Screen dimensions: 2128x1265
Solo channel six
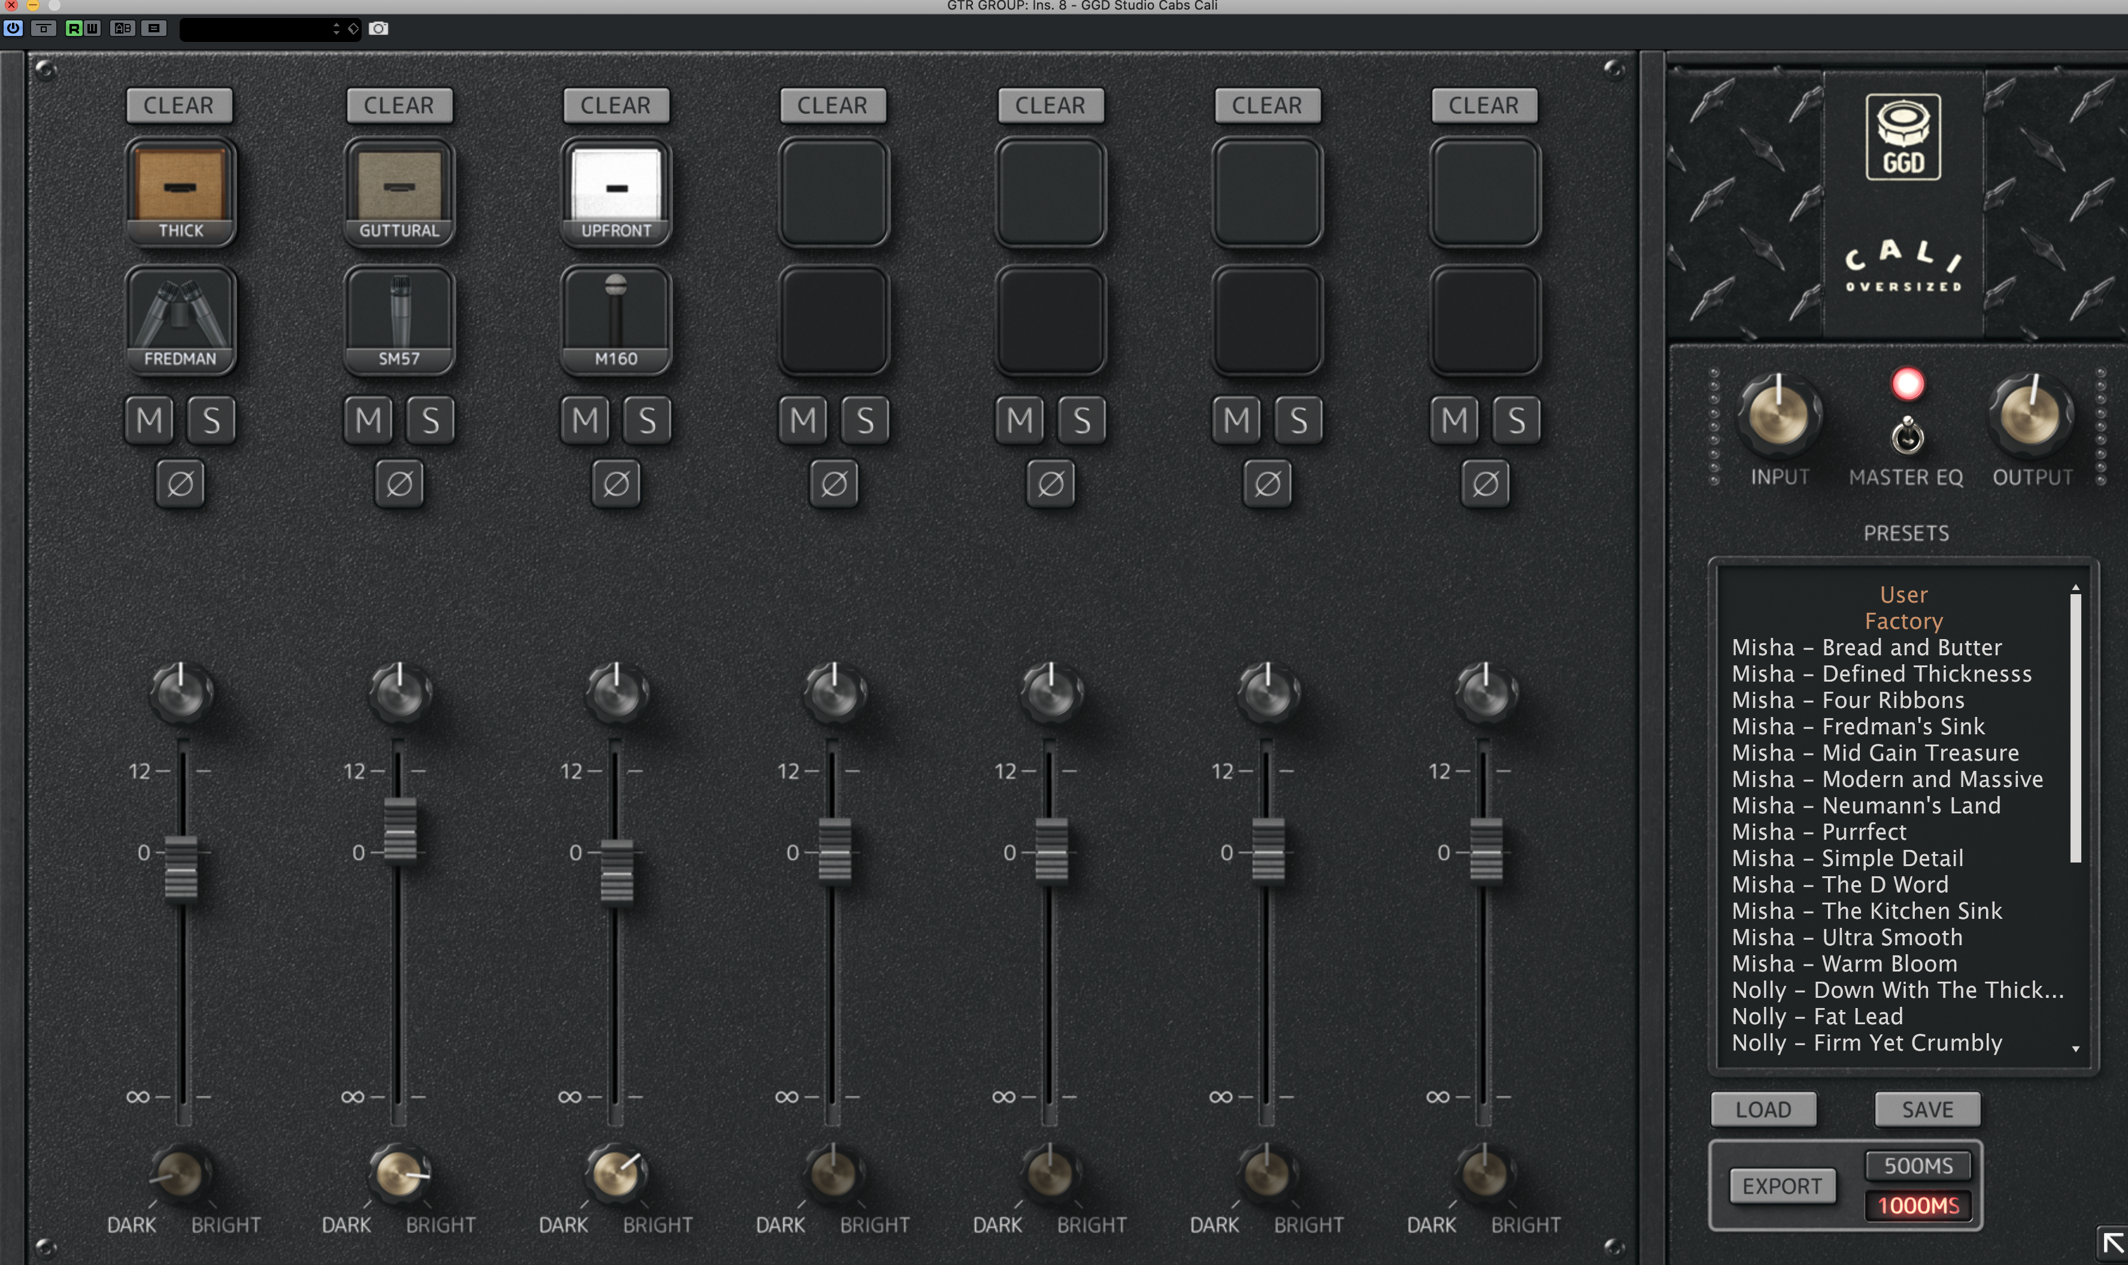click(x=1298, y=420)
